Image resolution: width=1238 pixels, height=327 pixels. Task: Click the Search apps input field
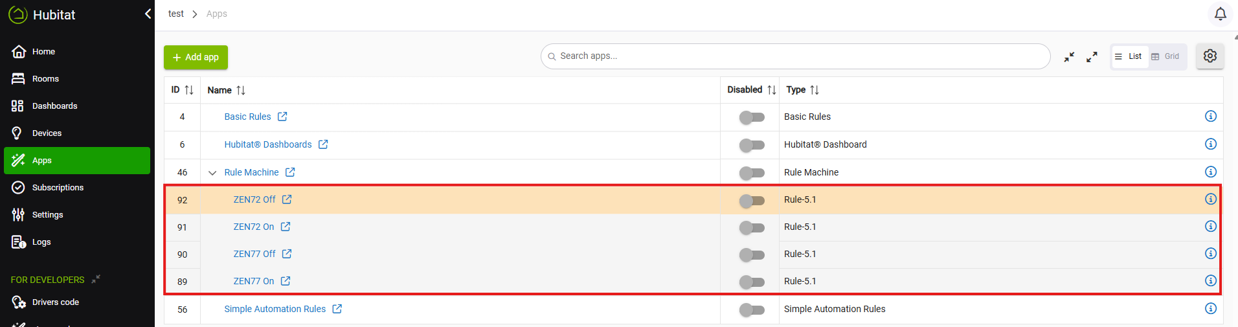pyautogui.click(x=795, y=56)
